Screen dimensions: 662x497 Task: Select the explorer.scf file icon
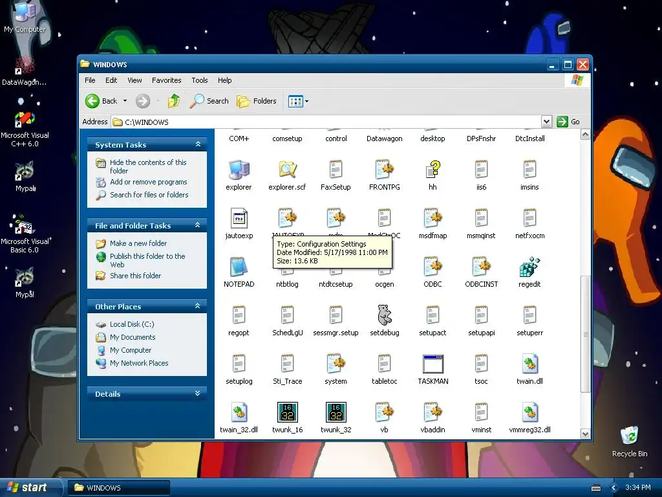point(287,170)
